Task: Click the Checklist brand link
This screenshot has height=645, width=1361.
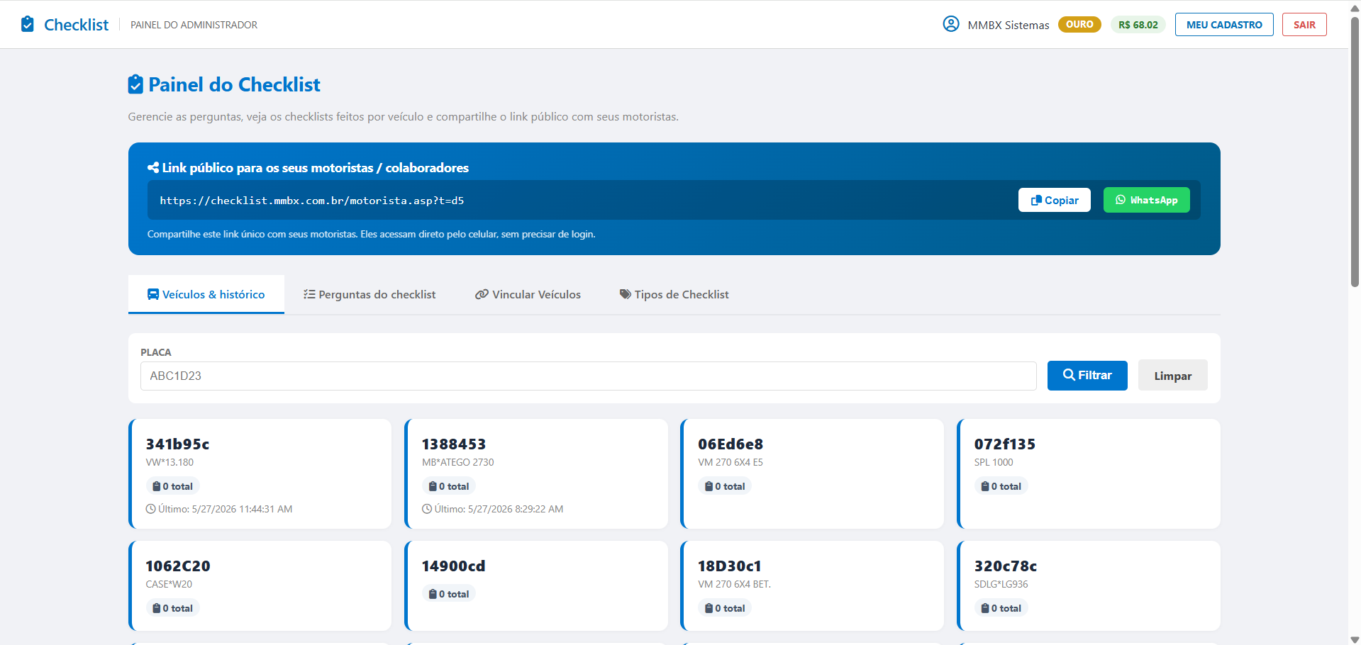Action: point(65,25)
